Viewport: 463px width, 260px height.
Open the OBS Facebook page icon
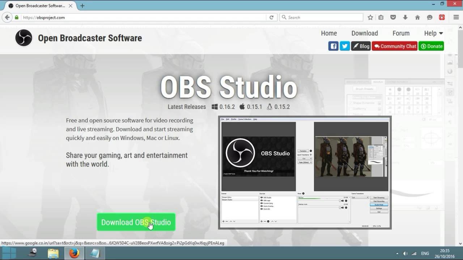(333, 46)
